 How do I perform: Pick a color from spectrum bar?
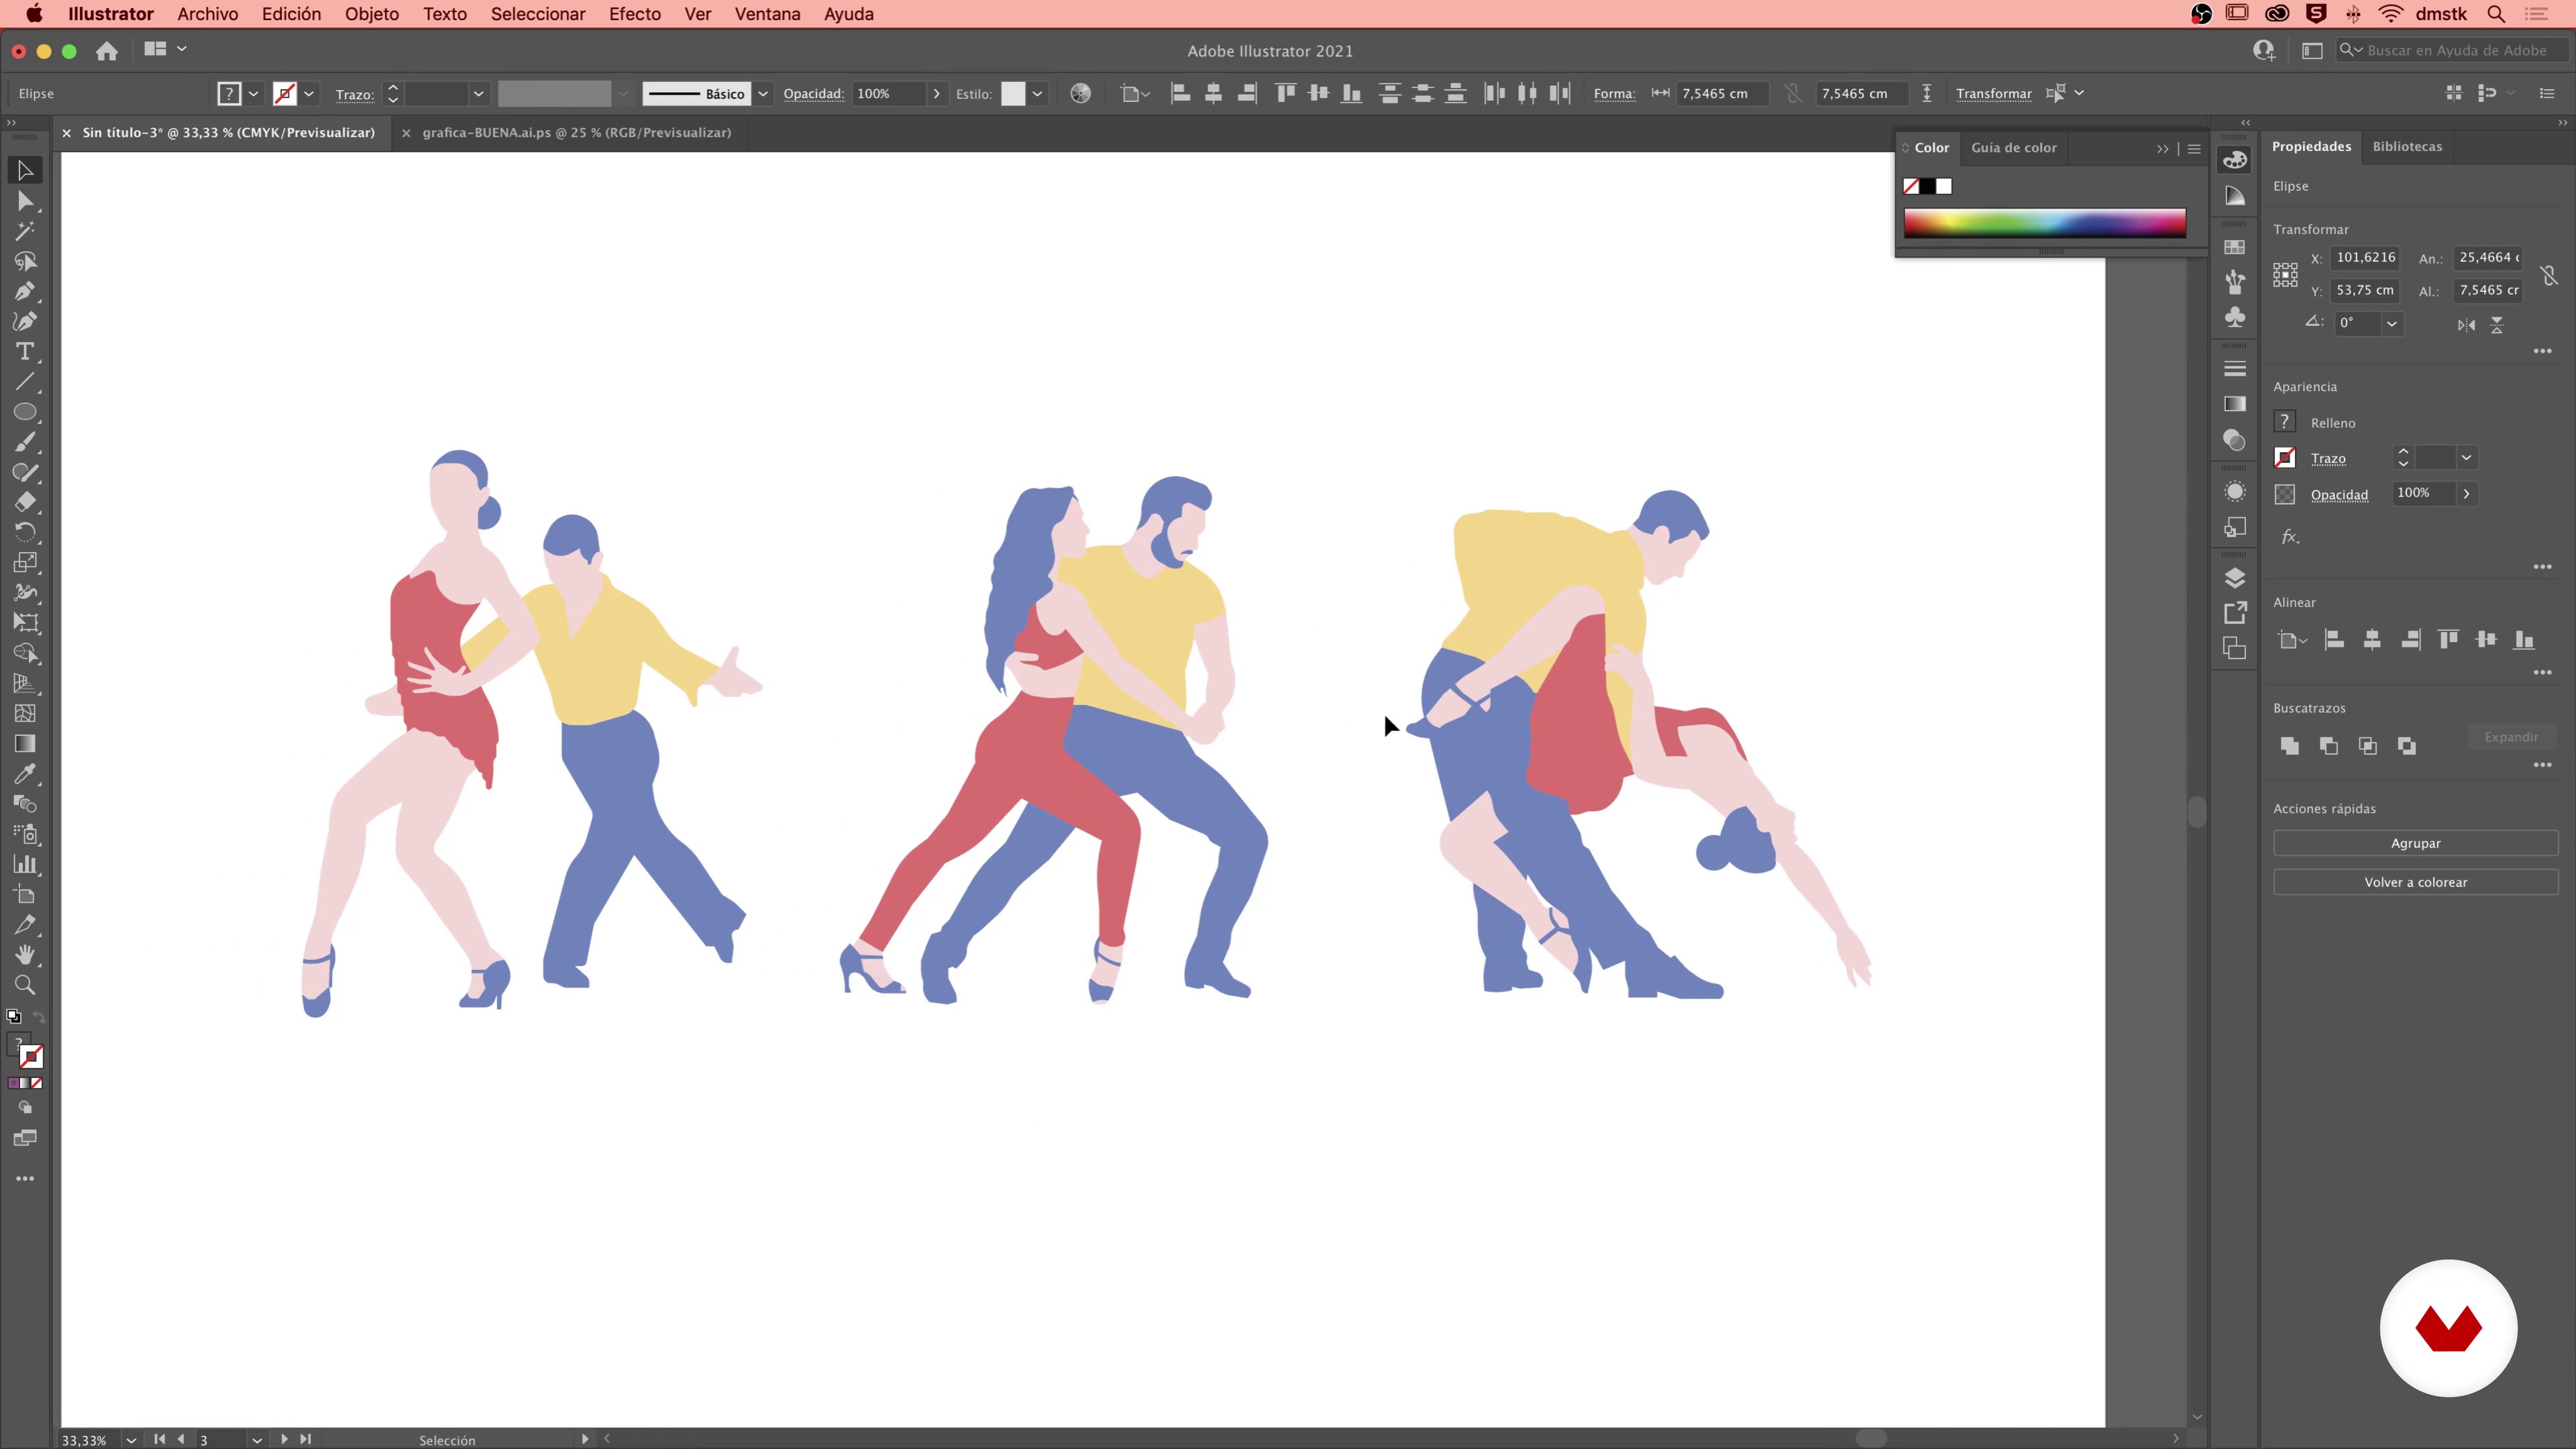click(x=2044, y=222)
